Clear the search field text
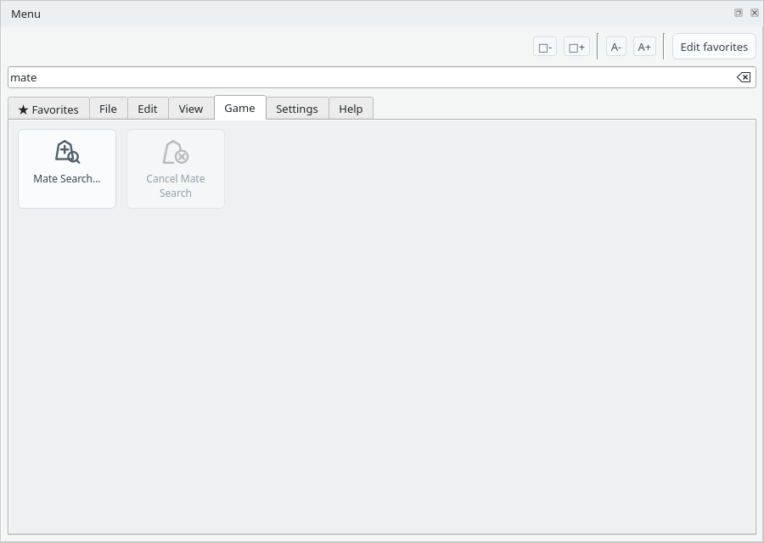Viewport: 764px width, 543px height. 744,77
